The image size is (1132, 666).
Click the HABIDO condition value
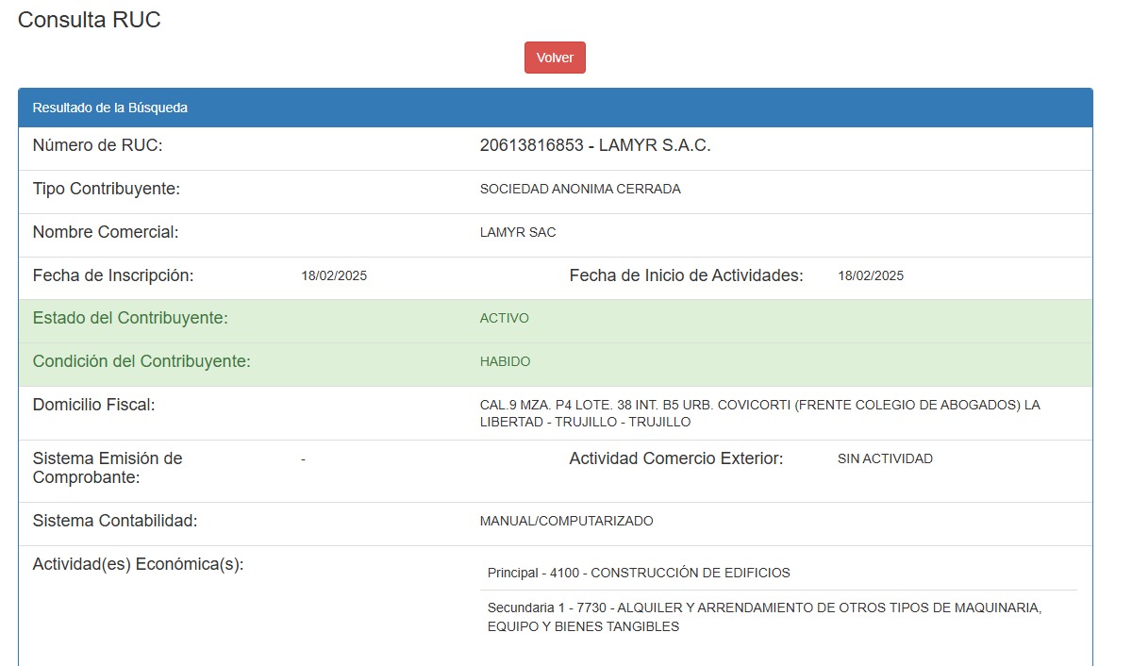coord(505,362)
